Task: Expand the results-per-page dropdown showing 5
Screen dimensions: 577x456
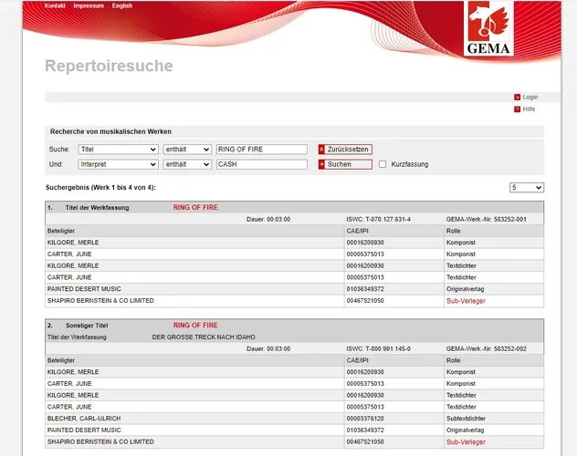Action: coord(527,187)
